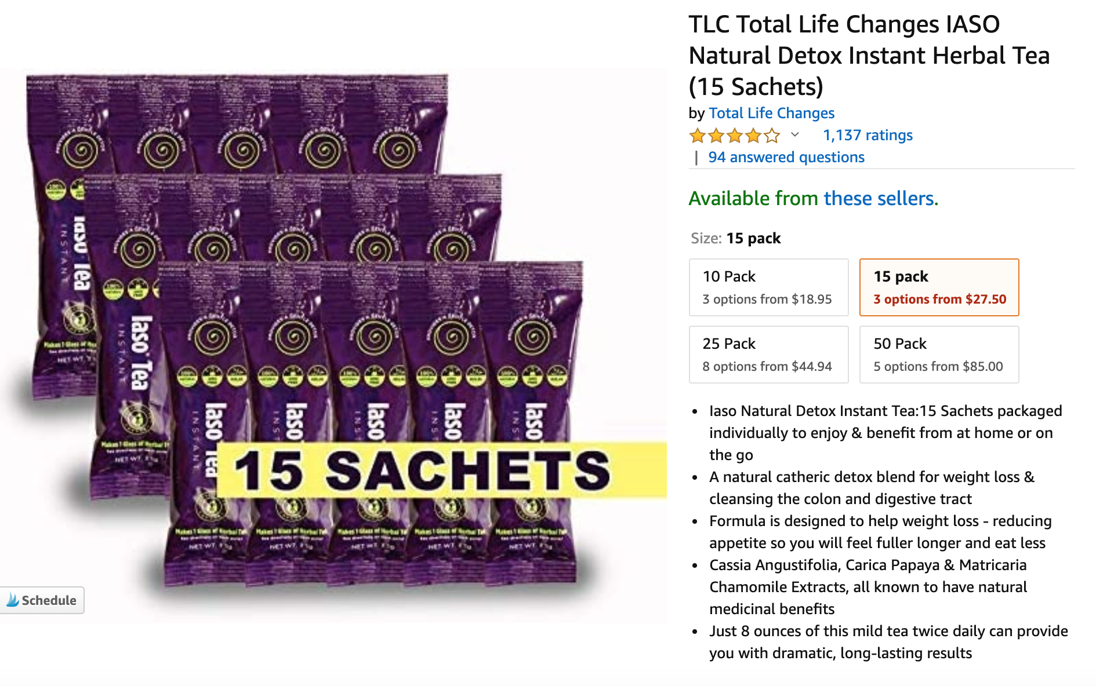This screenshot has height=686, width=1096.
Task: Click '8 options from $44.94' price text
Action: tap(767, 367)
